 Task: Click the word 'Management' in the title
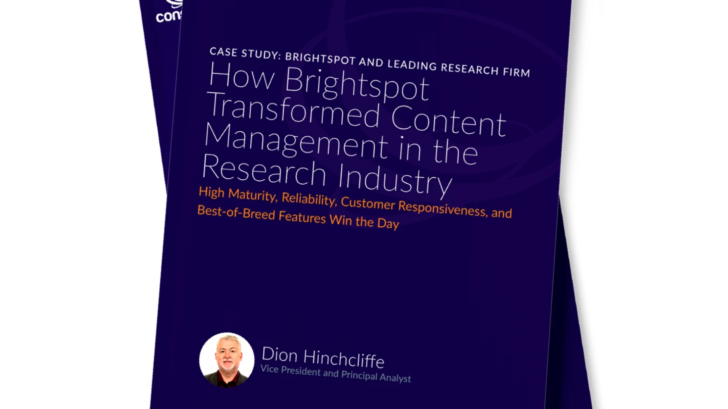point(296,141)
